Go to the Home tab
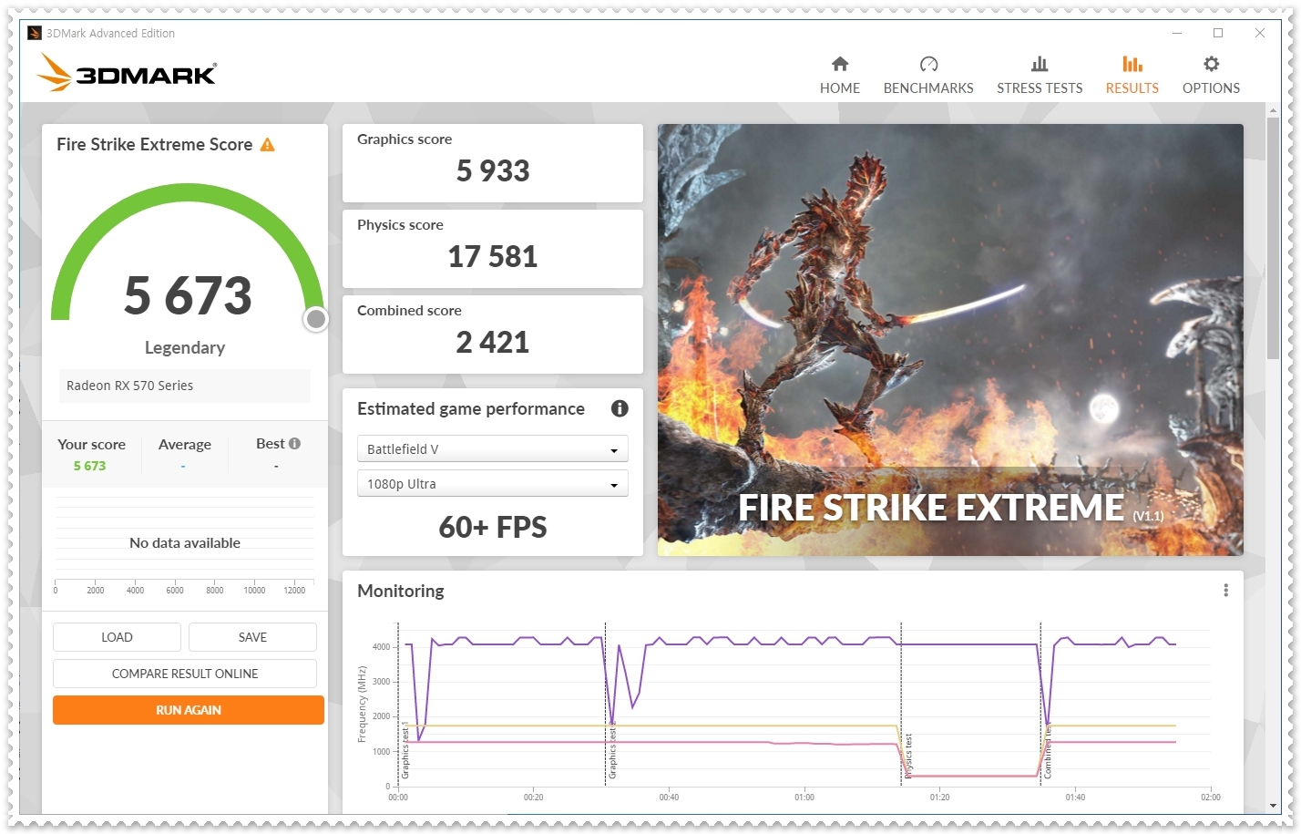Screen dimensions: 1301x834 coord(839,75)
